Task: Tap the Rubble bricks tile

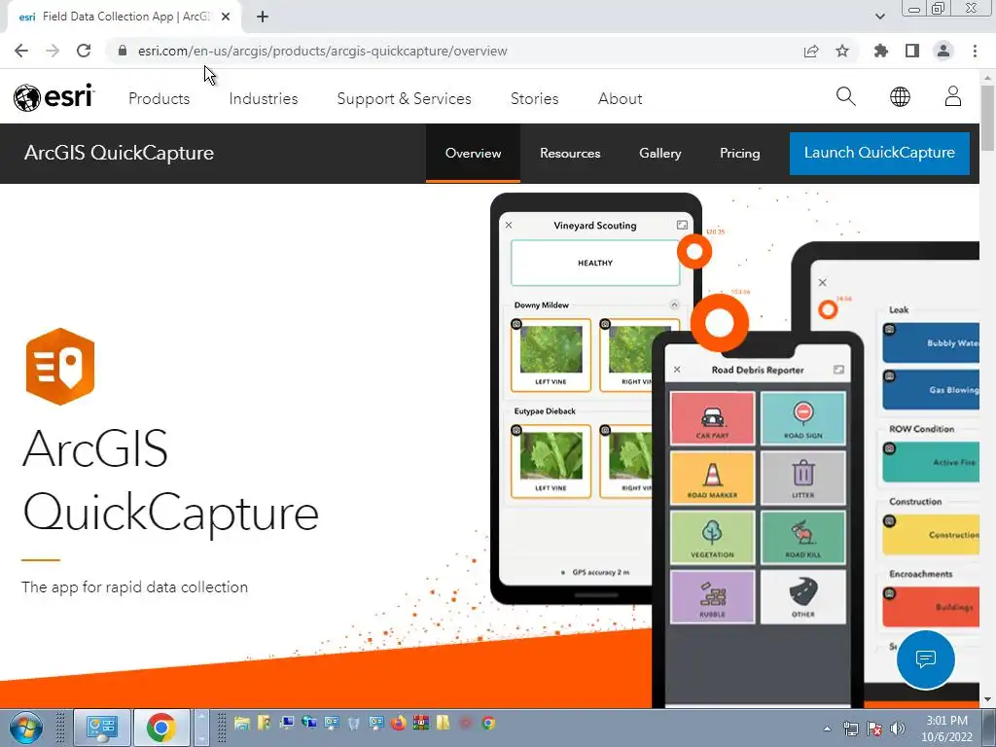Action: (712, 597)
